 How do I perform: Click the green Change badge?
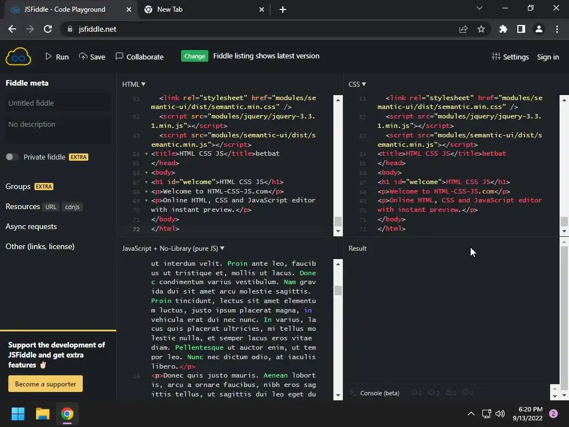click(x=194, y=56)
